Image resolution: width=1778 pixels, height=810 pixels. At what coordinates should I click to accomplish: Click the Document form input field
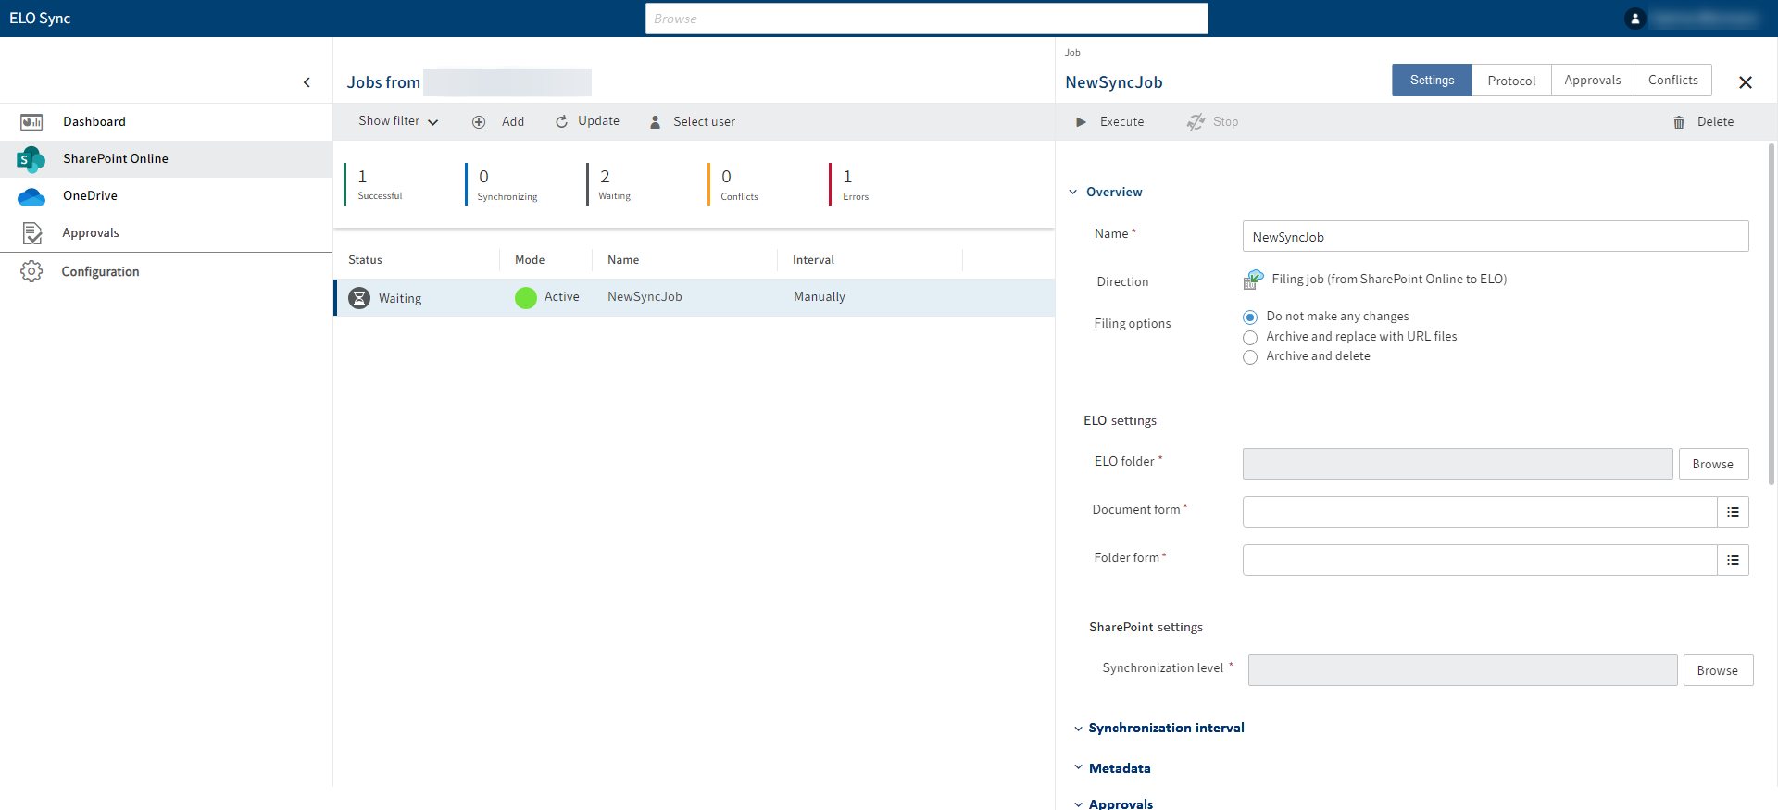pyautogui.click(x=1480, y=512)
